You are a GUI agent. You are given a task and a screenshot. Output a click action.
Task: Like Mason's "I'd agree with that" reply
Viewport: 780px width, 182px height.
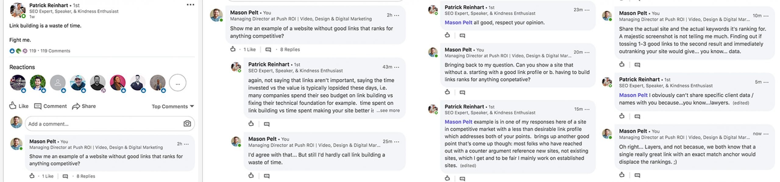[x=251, y=176]
